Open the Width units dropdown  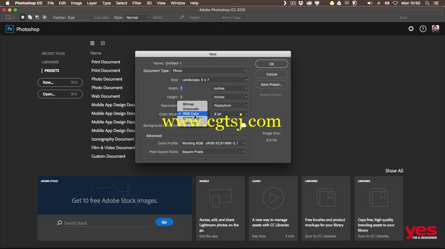pyautogui.click(x=230, y=88)
